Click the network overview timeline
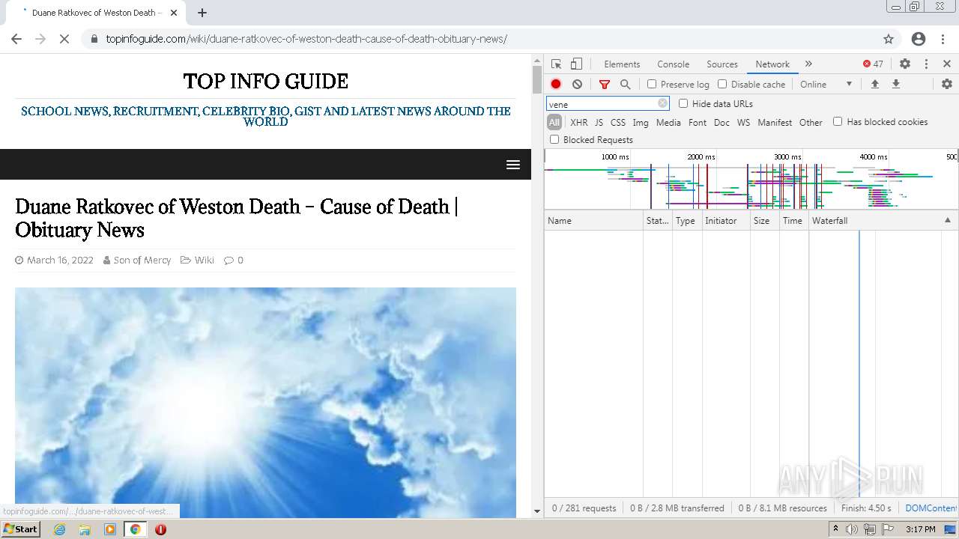Screen dimensions: 959x539 point(751,180)
